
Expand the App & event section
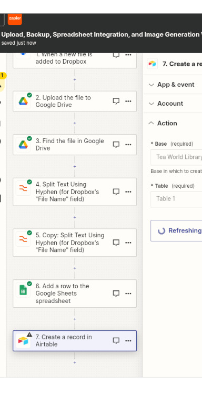[173, 85]
